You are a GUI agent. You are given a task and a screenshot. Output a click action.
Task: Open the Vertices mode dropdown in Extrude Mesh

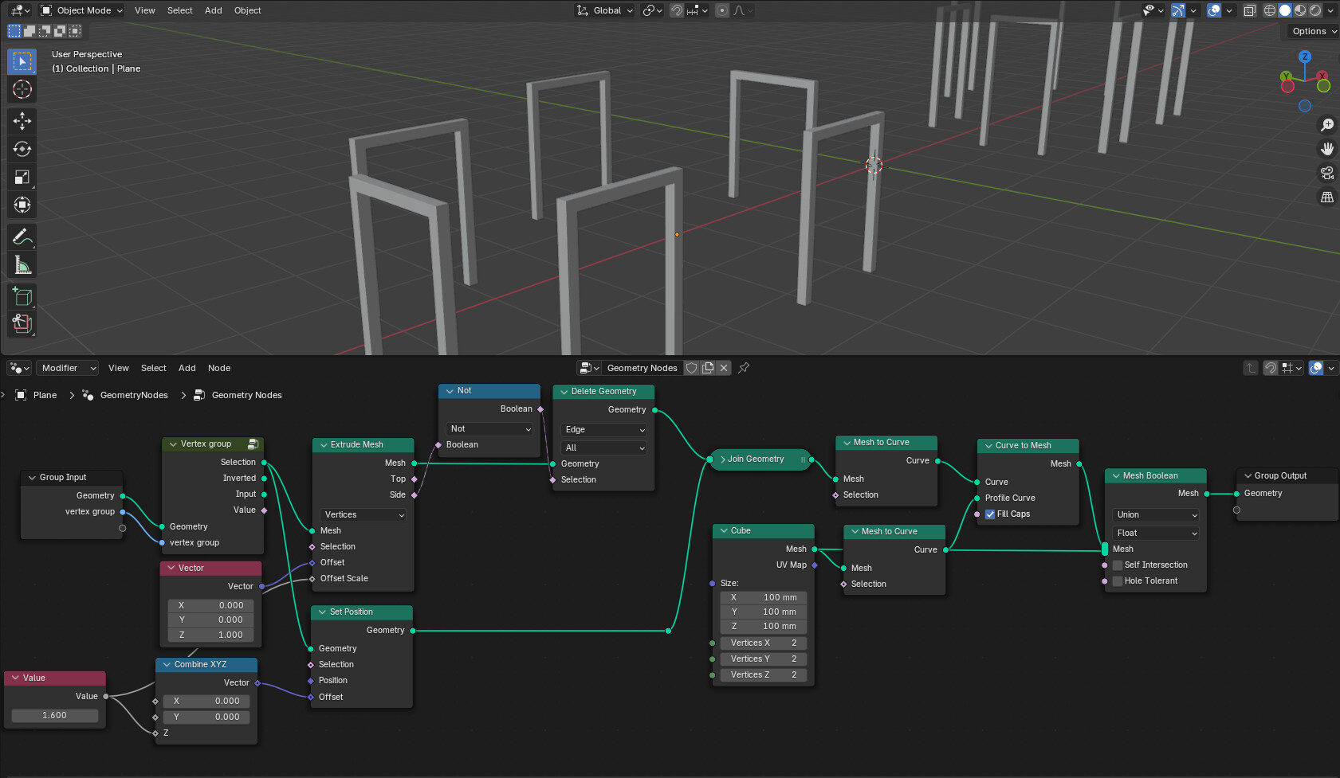[x=363, y=515]
